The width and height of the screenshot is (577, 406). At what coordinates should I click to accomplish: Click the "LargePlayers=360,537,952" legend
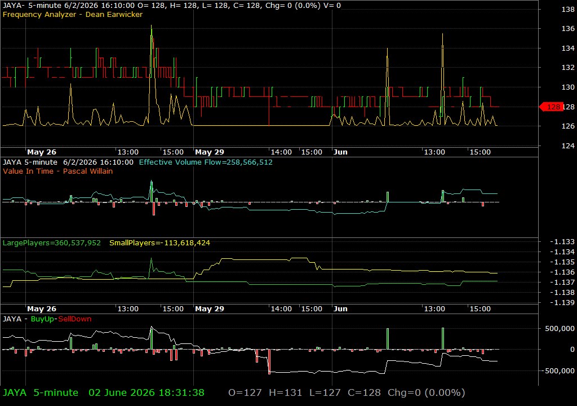(51, 243)
